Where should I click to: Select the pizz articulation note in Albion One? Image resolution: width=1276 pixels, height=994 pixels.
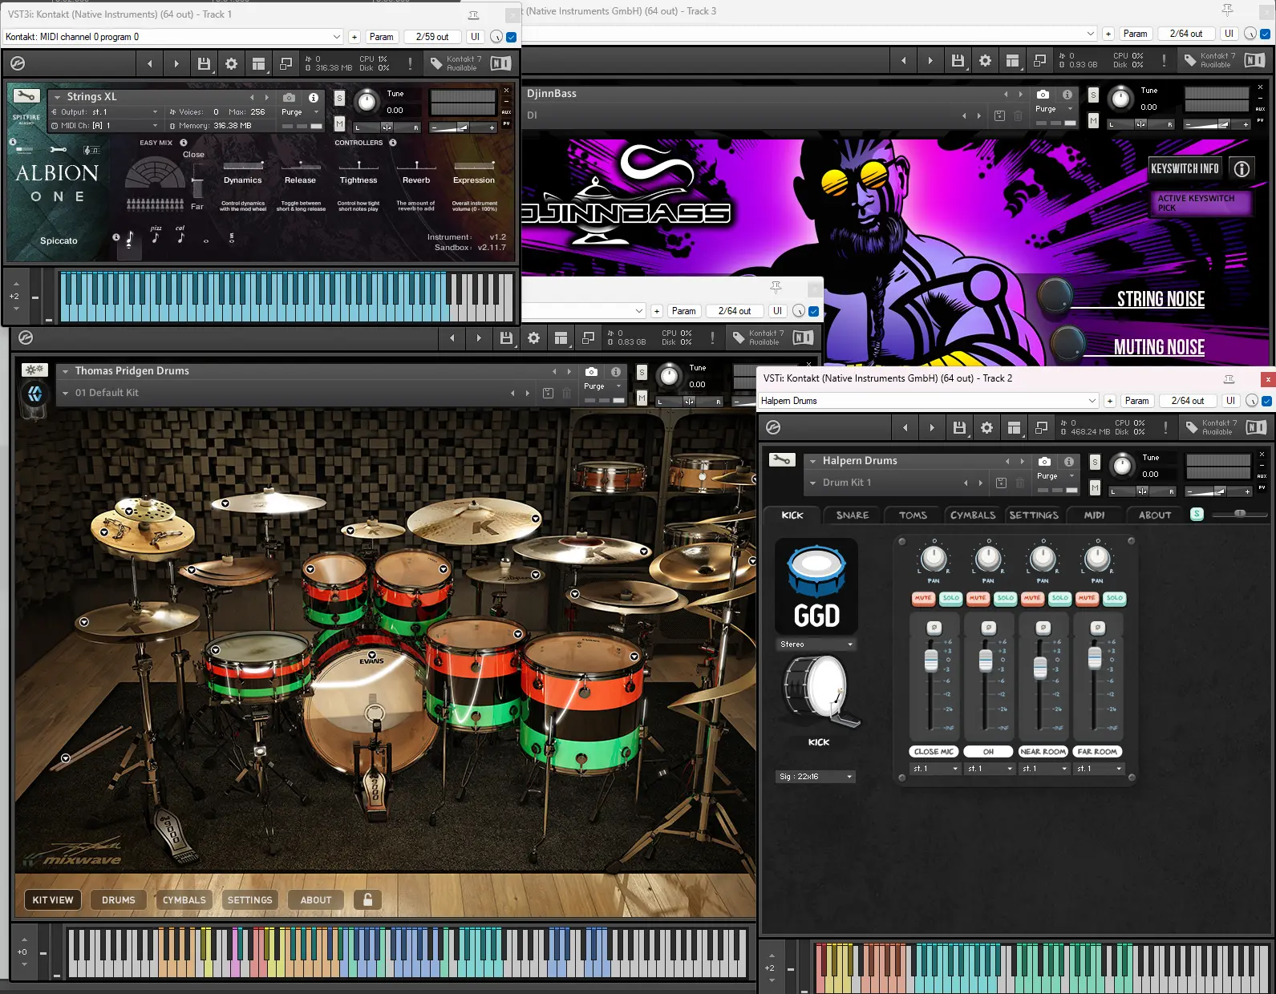point(156,236)
